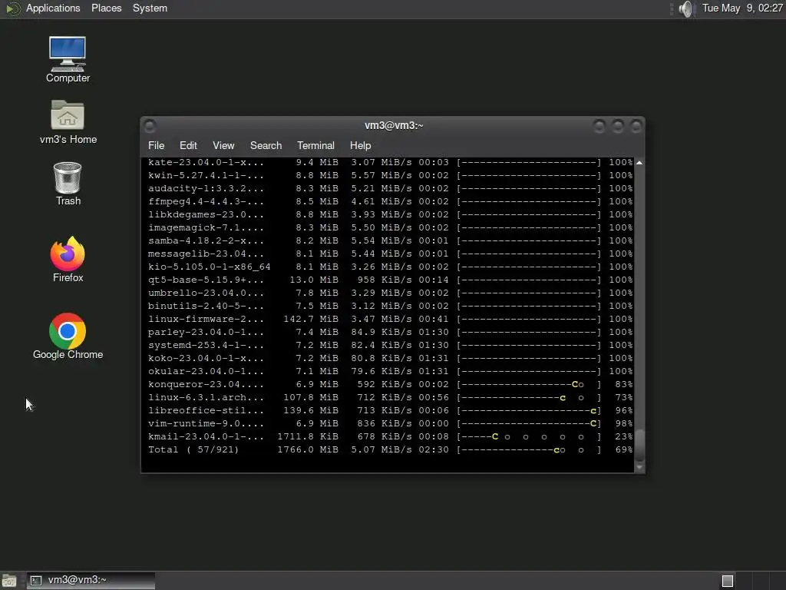
Task: Click the text kio-5.105.0-1-x86_64
Action: pyautogui.click(x=209, y=267)
